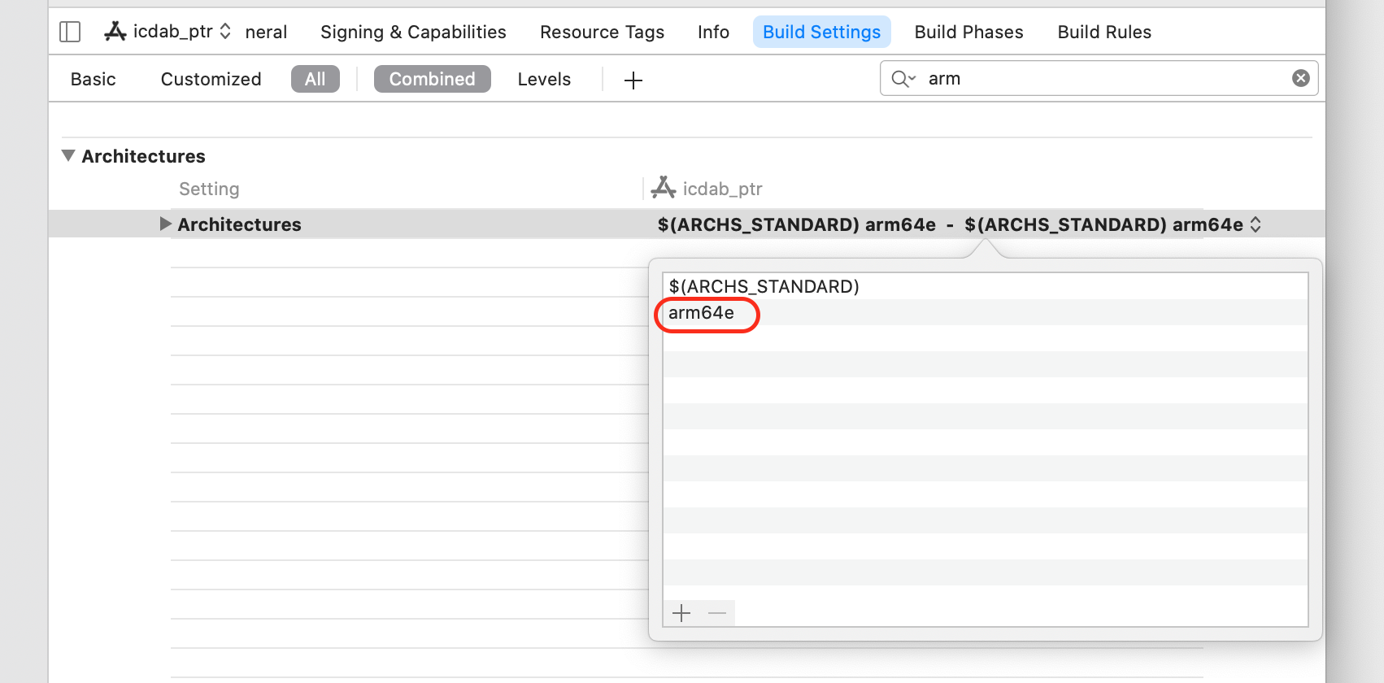Collapse the Architectures section header
Image resolution: width=1384 pixels, height=683 pixels.
click(68, 155)
